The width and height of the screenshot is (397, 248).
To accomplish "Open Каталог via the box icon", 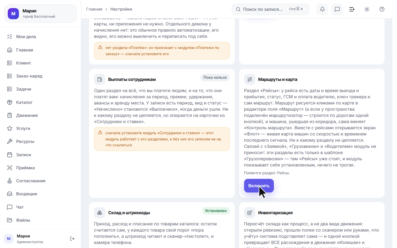I will [x=10, y=102].
